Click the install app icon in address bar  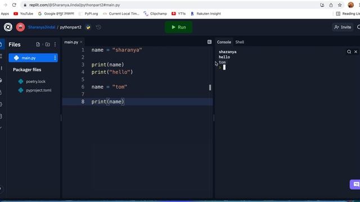322,5
